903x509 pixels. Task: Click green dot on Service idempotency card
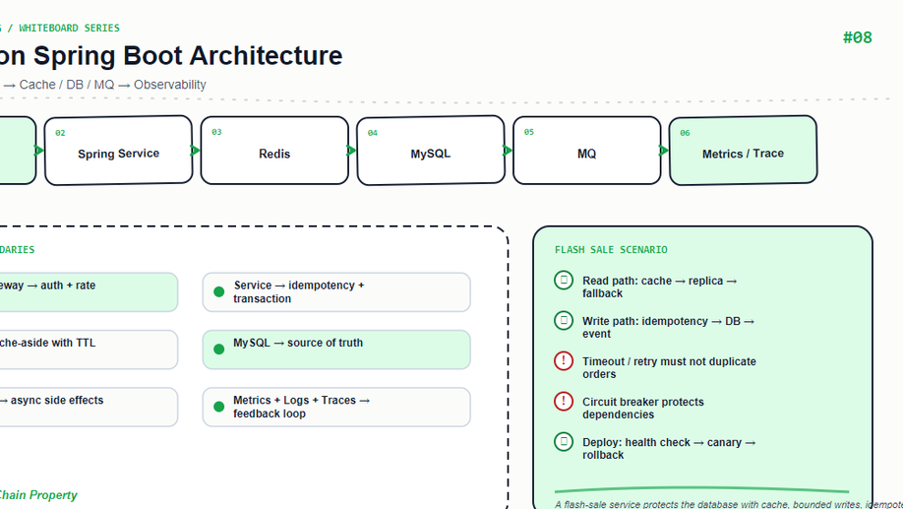pos(218,291)
